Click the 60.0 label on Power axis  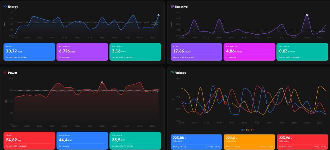coord(11,79)
